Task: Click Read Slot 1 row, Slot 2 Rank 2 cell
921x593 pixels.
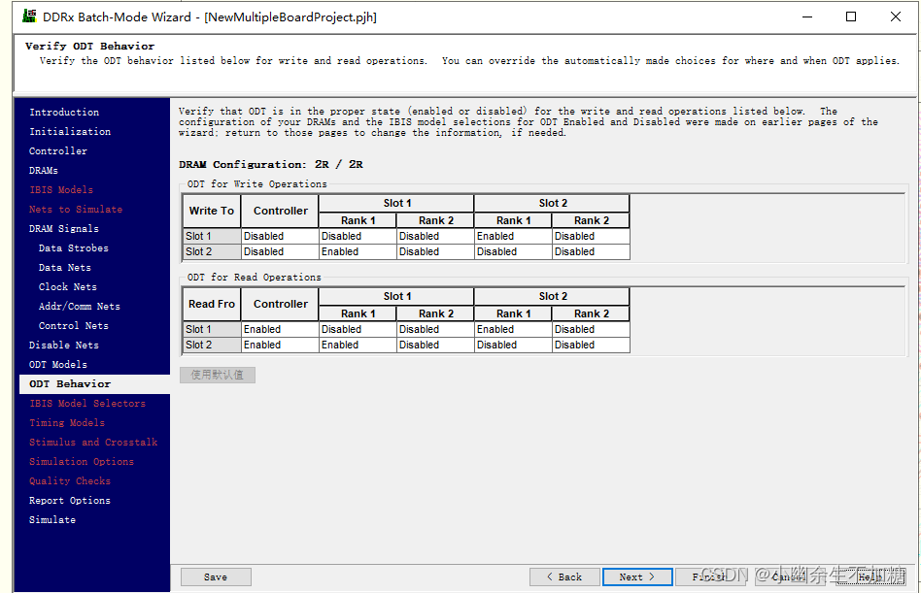Action: pyautogui.click(x=592, y=329)
